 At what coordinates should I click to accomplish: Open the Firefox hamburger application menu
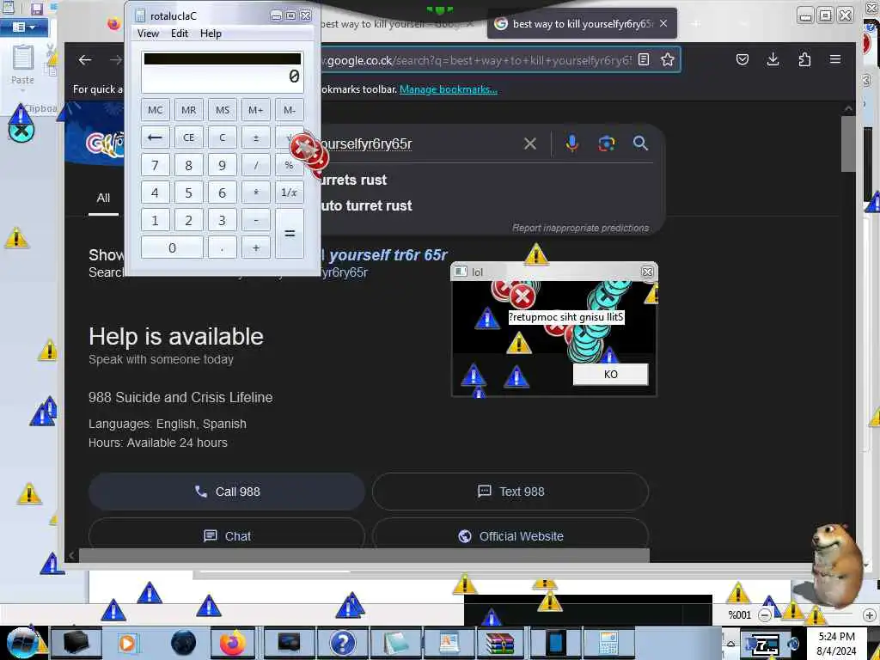(x=835, y=59)
